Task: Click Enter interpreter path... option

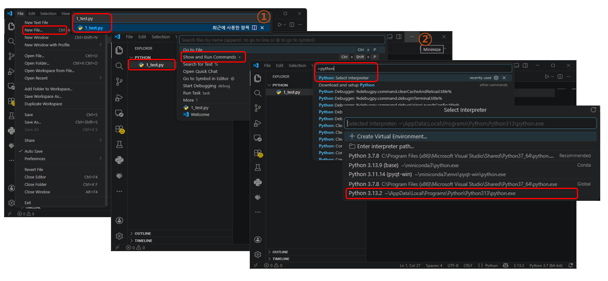Action: [x=385, y=146]
